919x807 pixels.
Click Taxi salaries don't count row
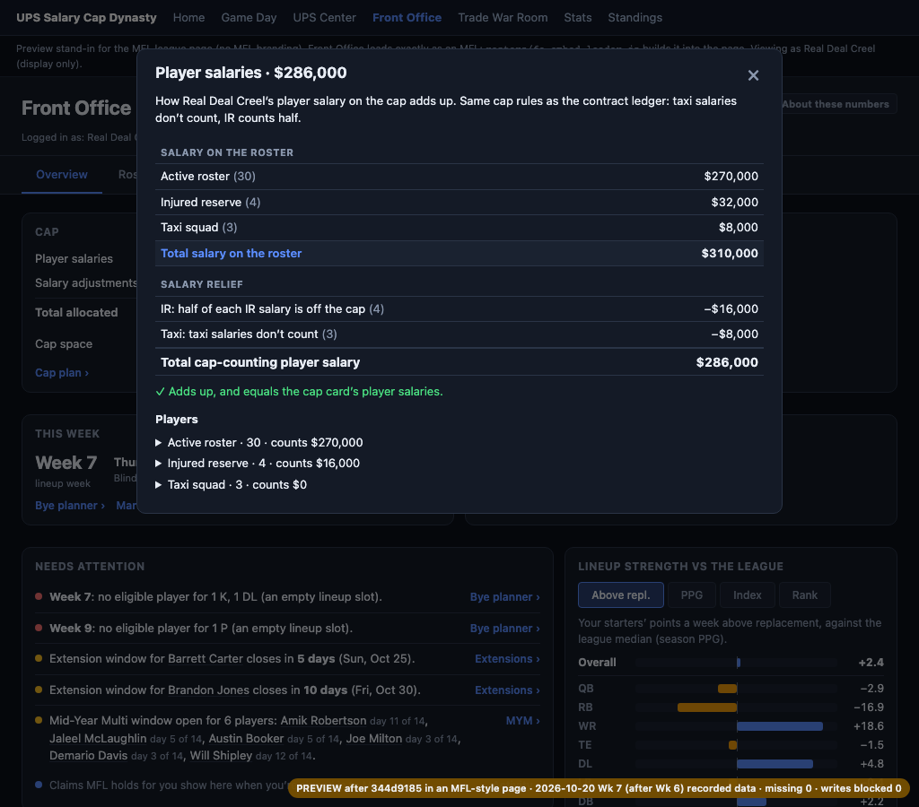[x=459, y=334]
